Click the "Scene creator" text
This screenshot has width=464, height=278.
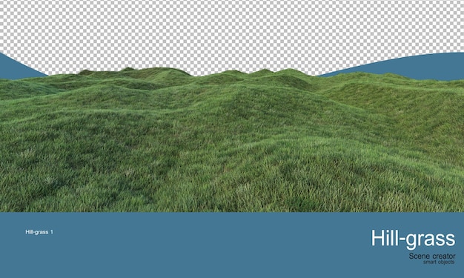tap(432, 256)
